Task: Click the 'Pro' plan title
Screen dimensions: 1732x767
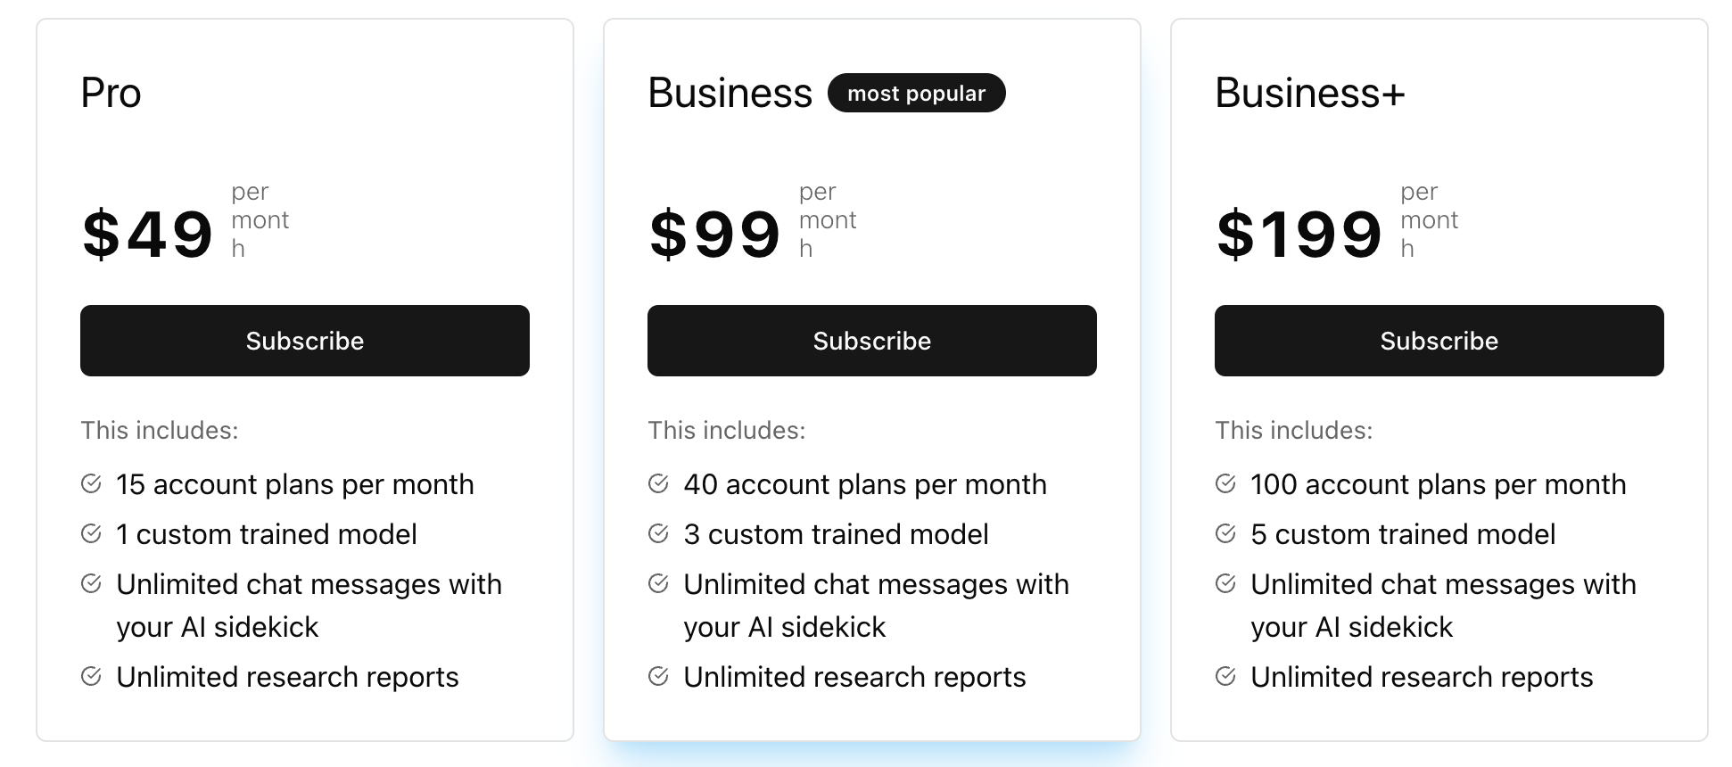Action: 111,93
